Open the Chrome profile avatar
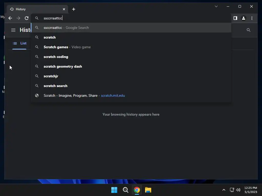 click(x=244, y=18)
